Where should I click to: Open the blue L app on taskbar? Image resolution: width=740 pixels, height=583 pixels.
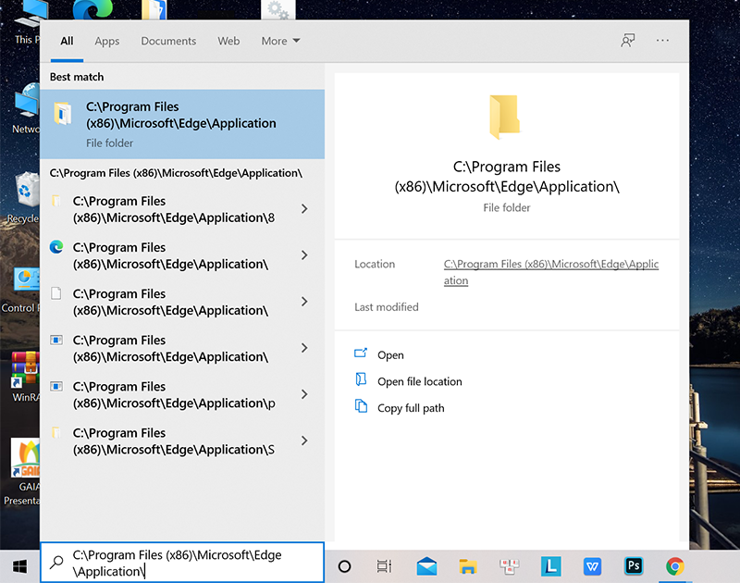coord(550,566)
